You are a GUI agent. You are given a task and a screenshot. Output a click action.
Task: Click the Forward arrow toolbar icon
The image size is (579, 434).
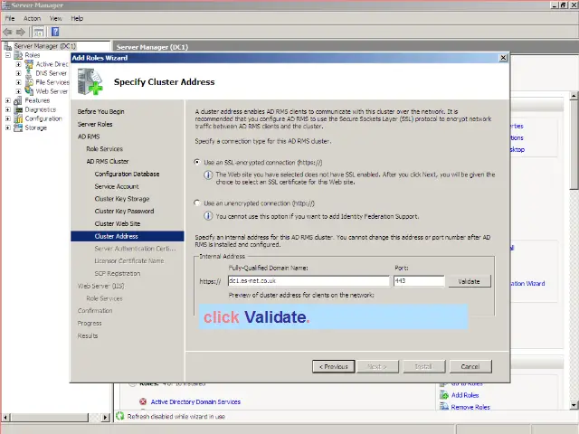(x=20, y=33)
